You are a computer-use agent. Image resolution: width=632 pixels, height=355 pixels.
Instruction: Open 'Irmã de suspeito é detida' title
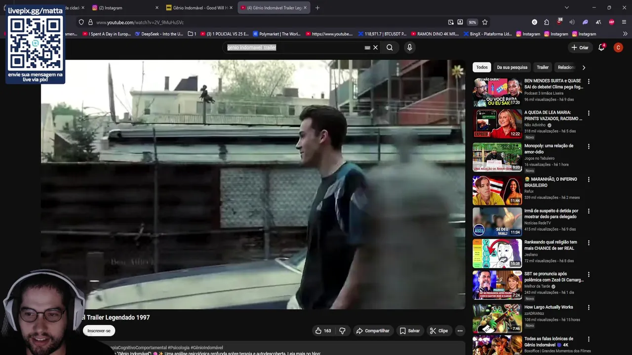[551, 213]
